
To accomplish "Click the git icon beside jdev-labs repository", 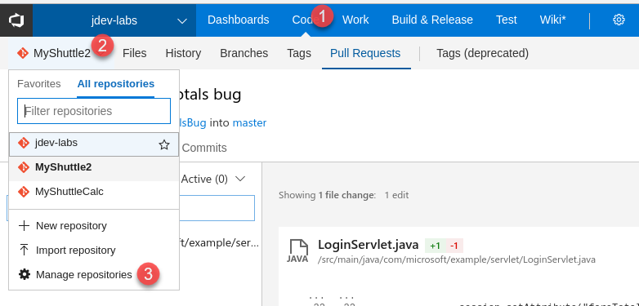I will [x=24, y=144].
